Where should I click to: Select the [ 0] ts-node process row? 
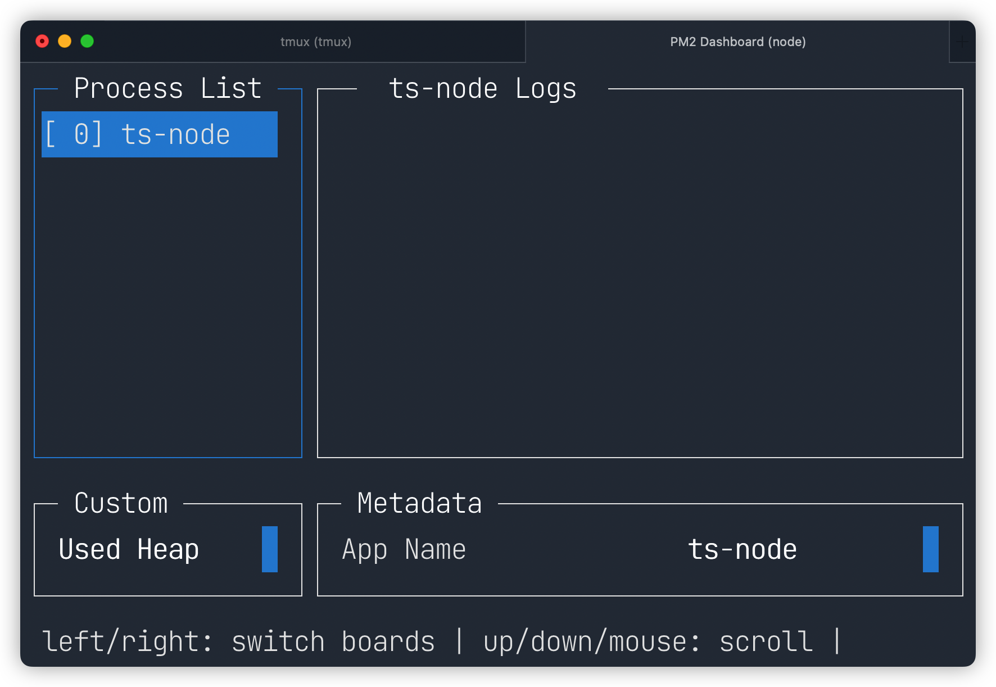pyautogui.click(x=160, y=134)
